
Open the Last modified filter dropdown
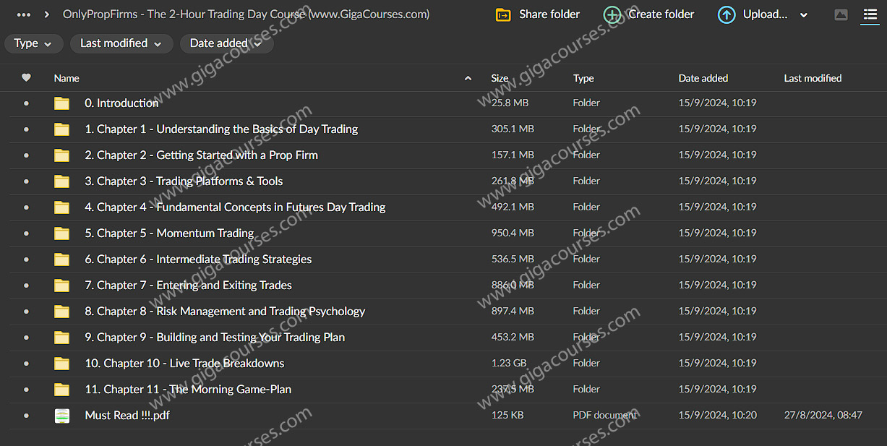pyautogui.click(x=121, y=43)
